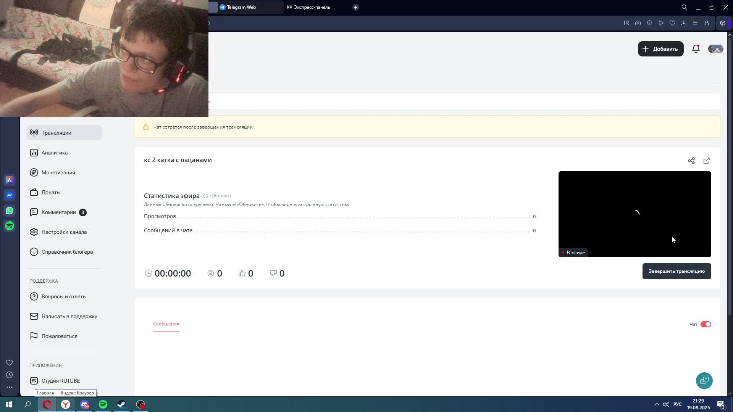
Task: Click Обновить to refresh statistics
Action: (x=218, y=196)
